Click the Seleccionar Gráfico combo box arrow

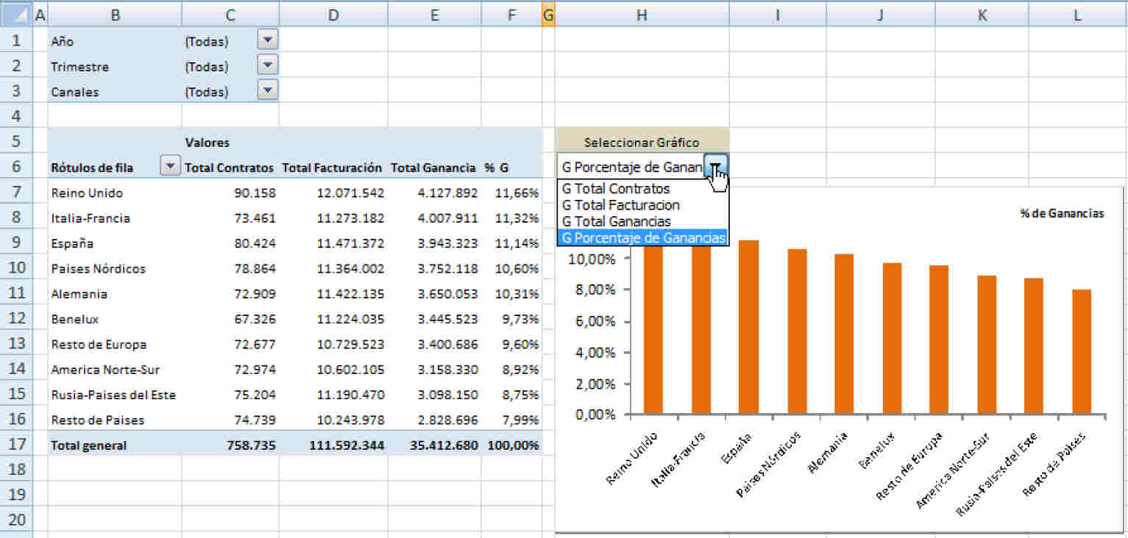[716, 167]
